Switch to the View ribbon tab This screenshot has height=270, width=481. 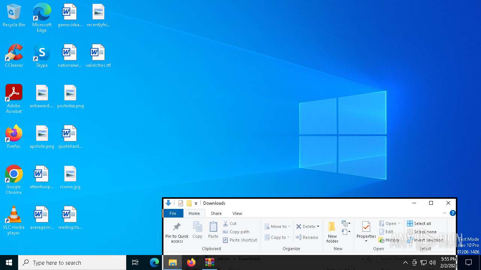237,213
